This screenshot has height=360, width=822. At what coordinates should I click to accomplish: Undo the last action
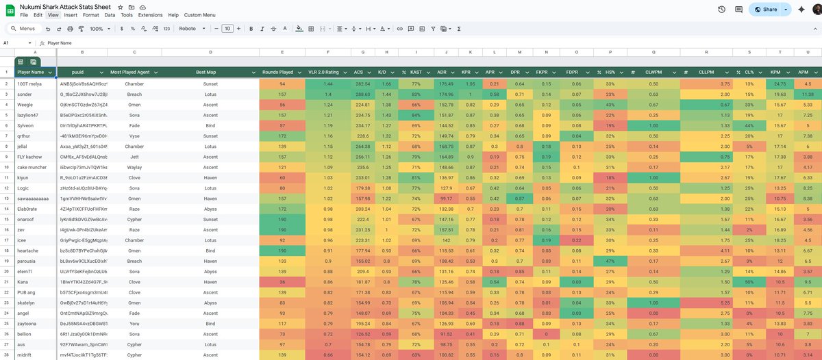(x=47, y=29)
